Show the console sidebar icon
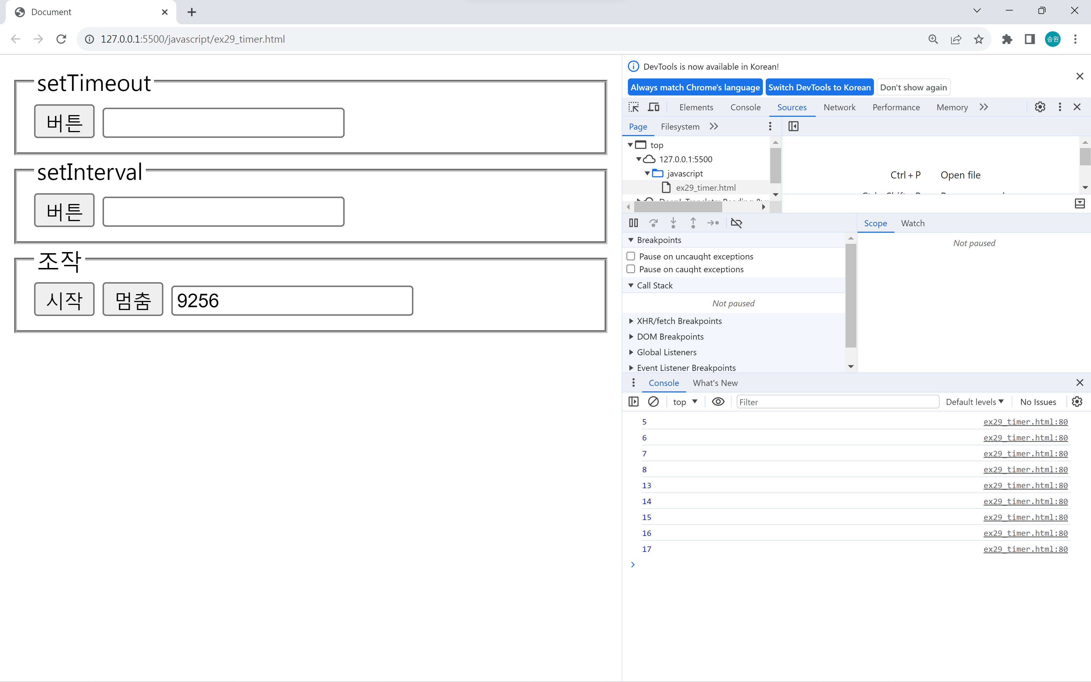 tap(633, 402)
